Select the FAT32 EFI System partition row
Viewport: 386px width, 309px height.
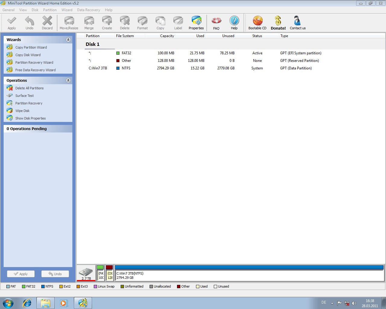[x=231, y=53]
